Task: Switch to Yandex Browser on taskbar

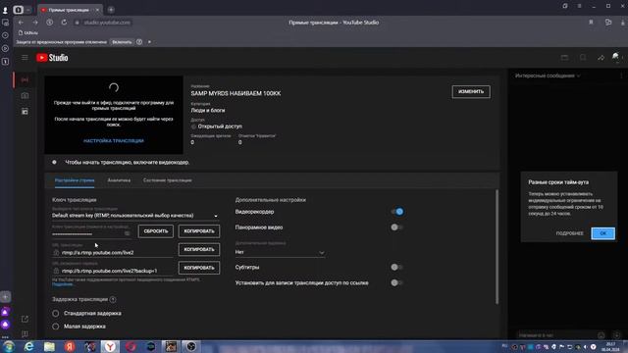Action: (110, 346)
